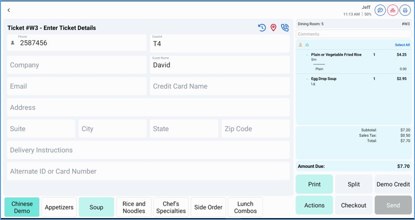Screen dimensions: 415x220
Task: Click the printer icon in top bar
Action: [x=405, y=10]
